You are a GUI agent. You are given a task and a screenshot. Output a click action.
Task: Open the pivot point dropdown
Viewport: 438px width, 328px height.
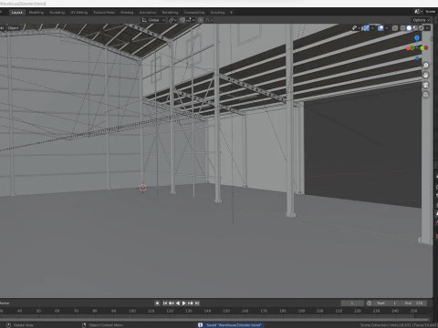(x=173, y=20)
